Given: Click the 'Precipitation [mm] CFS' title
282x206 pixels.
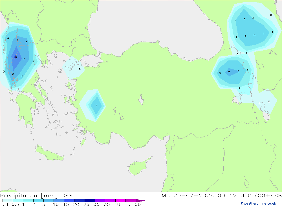Looking at the screenshot, I should (36, 196).
